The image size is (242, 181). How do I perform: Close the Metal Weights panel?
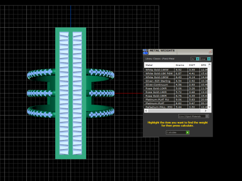point(210,52)
